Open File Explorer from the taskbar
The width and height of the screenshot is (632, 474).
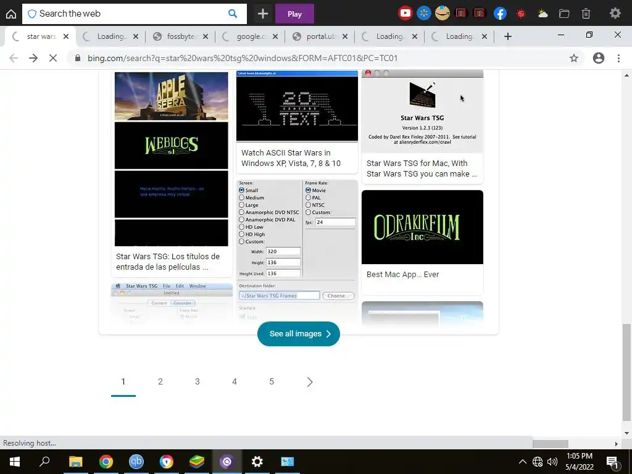point(75,462)
